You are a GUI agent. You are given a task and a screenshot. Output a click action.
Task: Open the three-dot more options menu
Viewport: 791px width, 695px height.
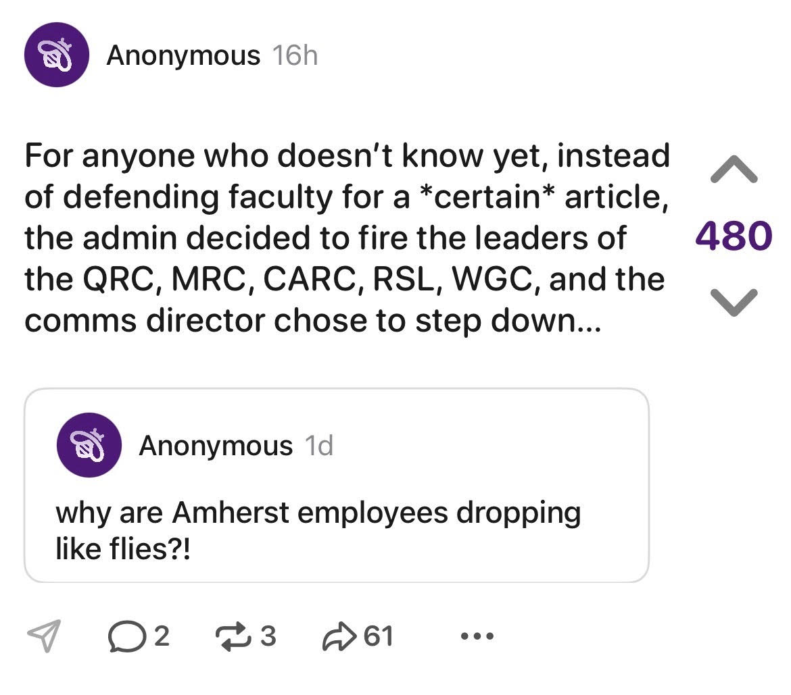477,636
